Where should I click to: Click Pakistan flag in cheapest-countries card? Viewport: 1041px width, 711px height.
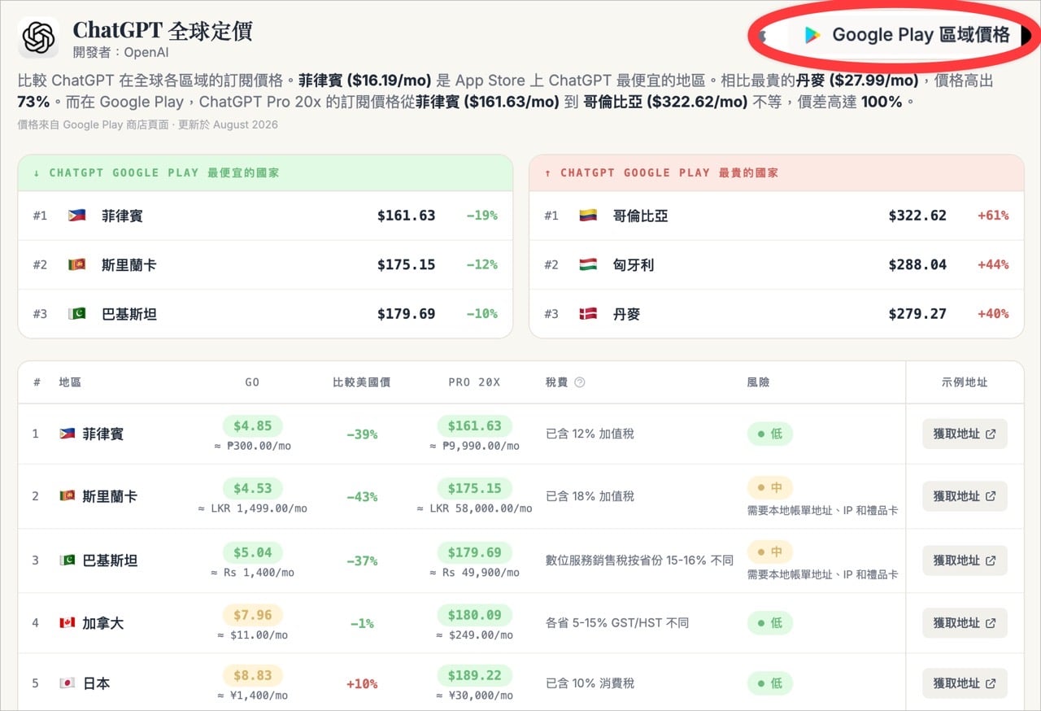pyautogui.click(x=76, y=313)
